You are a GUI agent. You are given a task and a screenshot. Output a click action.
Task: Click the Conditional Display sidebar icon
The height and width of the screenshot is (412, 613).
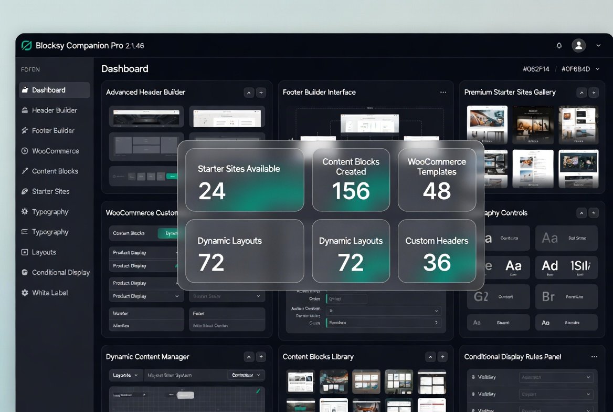click(25, 272)
